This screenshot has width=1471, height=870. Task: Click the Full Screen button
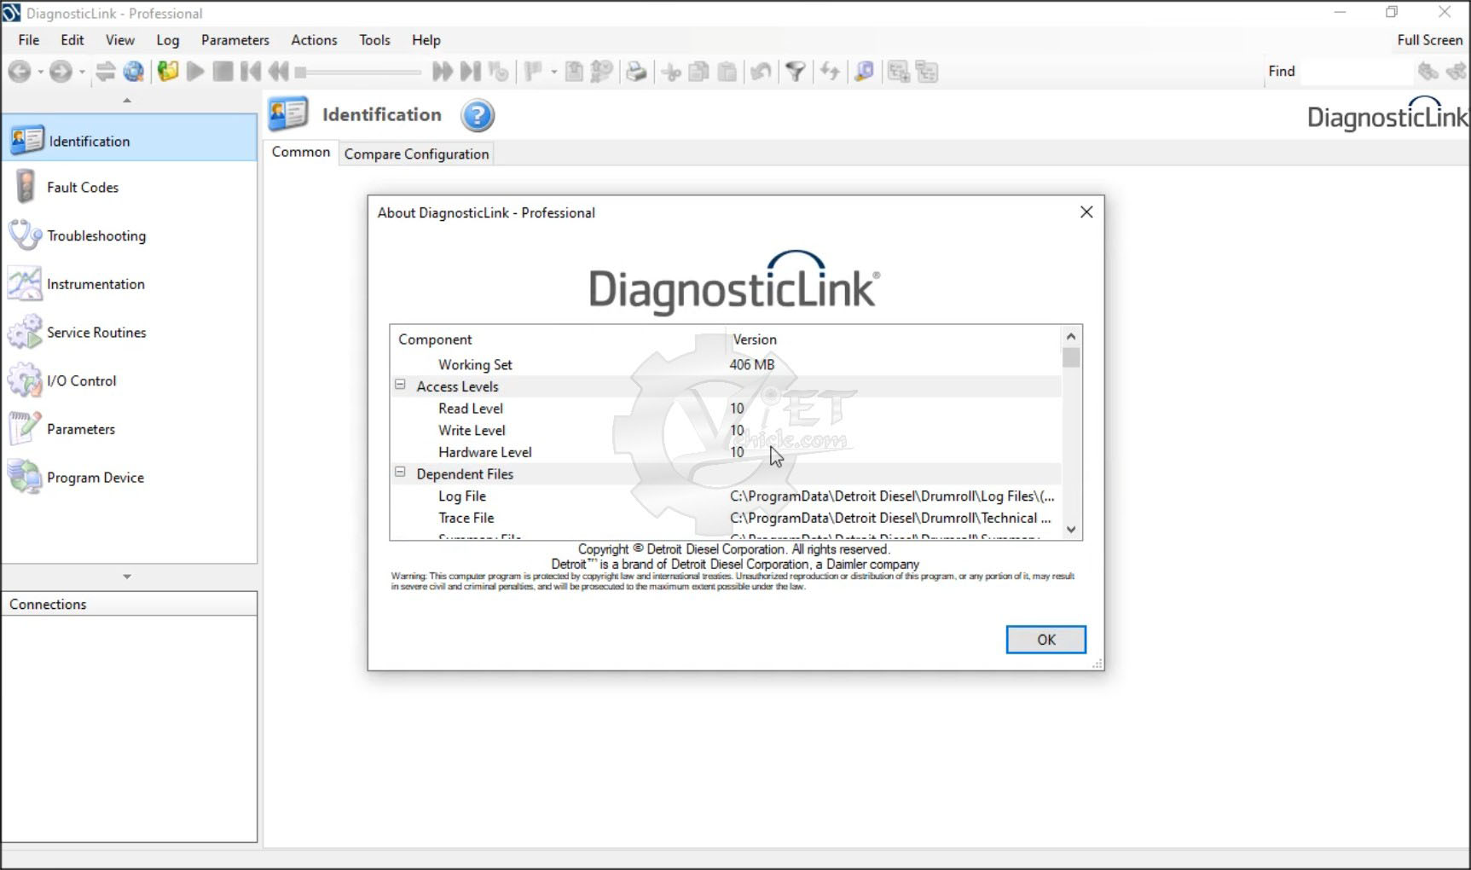[x=1429, y=40]
